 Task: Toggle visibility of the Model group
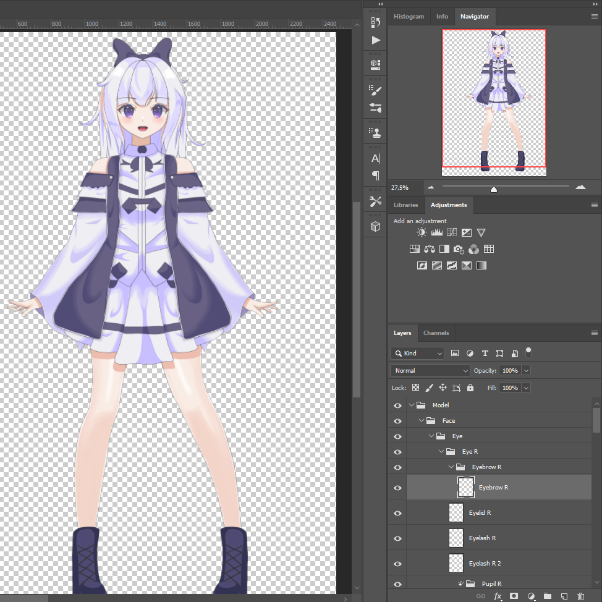tap(397, 405)
